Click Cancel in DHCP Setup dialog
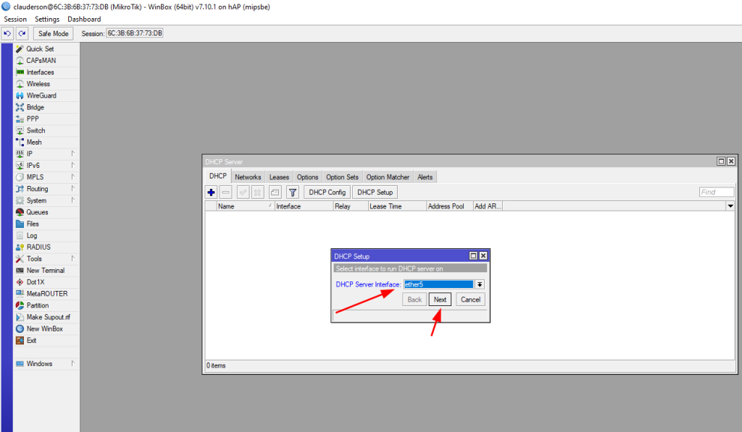 coord(470,300)
